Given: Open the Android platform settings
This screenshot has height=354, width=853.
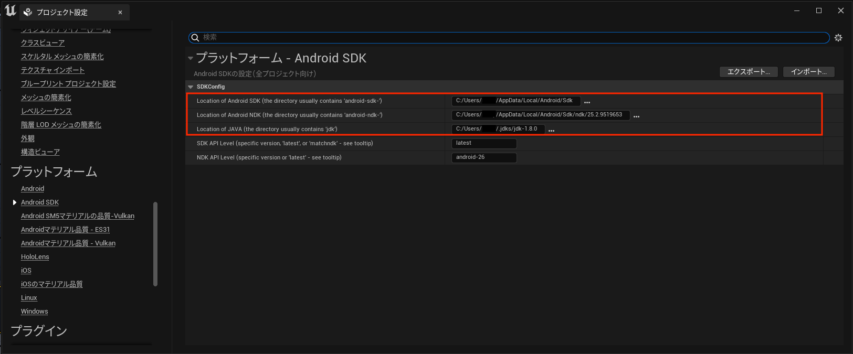Looking at the screenshot, I should tap(33, 189).
